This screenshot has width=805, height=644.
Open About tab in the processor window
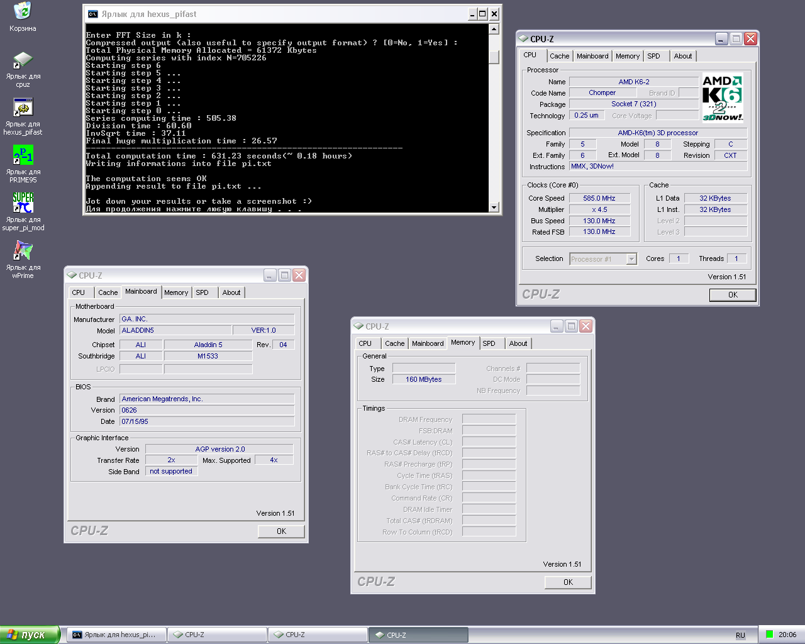tap(683, 56)
